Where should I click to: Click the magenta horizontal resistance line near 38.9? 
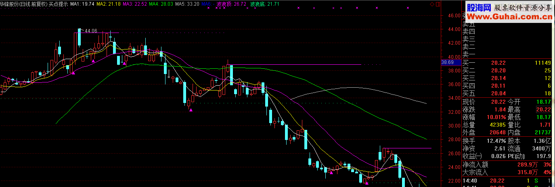(x=294, y=64)
